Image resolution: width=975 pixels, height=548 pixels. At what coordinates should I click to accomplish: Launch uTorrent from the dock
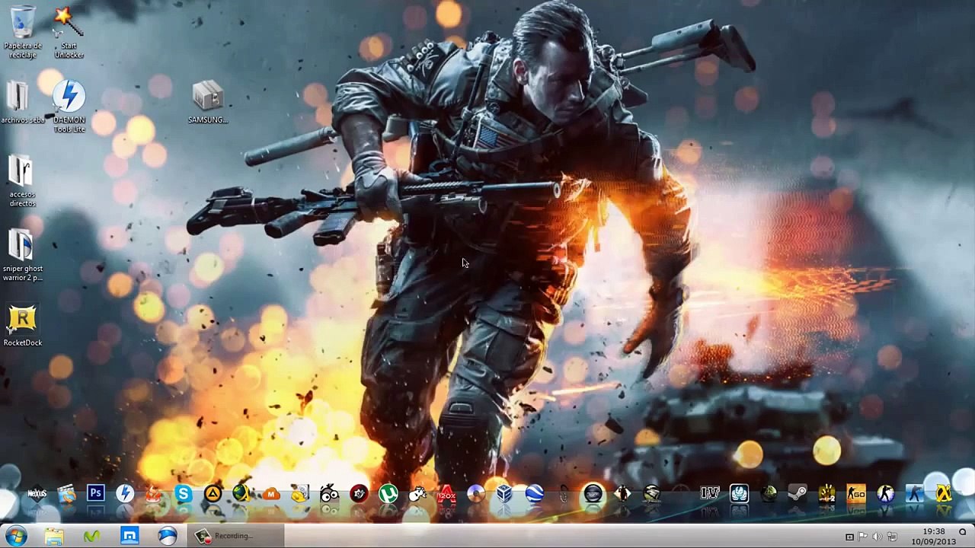pos(388,494)
